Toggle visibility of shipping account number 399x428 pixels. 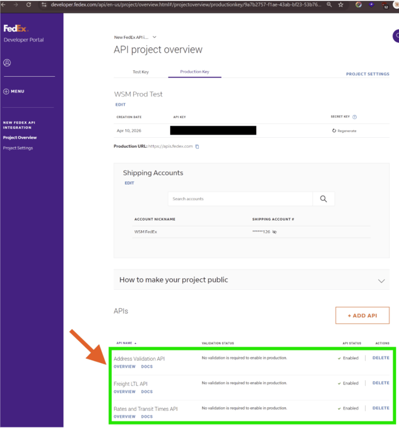click(x=275, y=232)
